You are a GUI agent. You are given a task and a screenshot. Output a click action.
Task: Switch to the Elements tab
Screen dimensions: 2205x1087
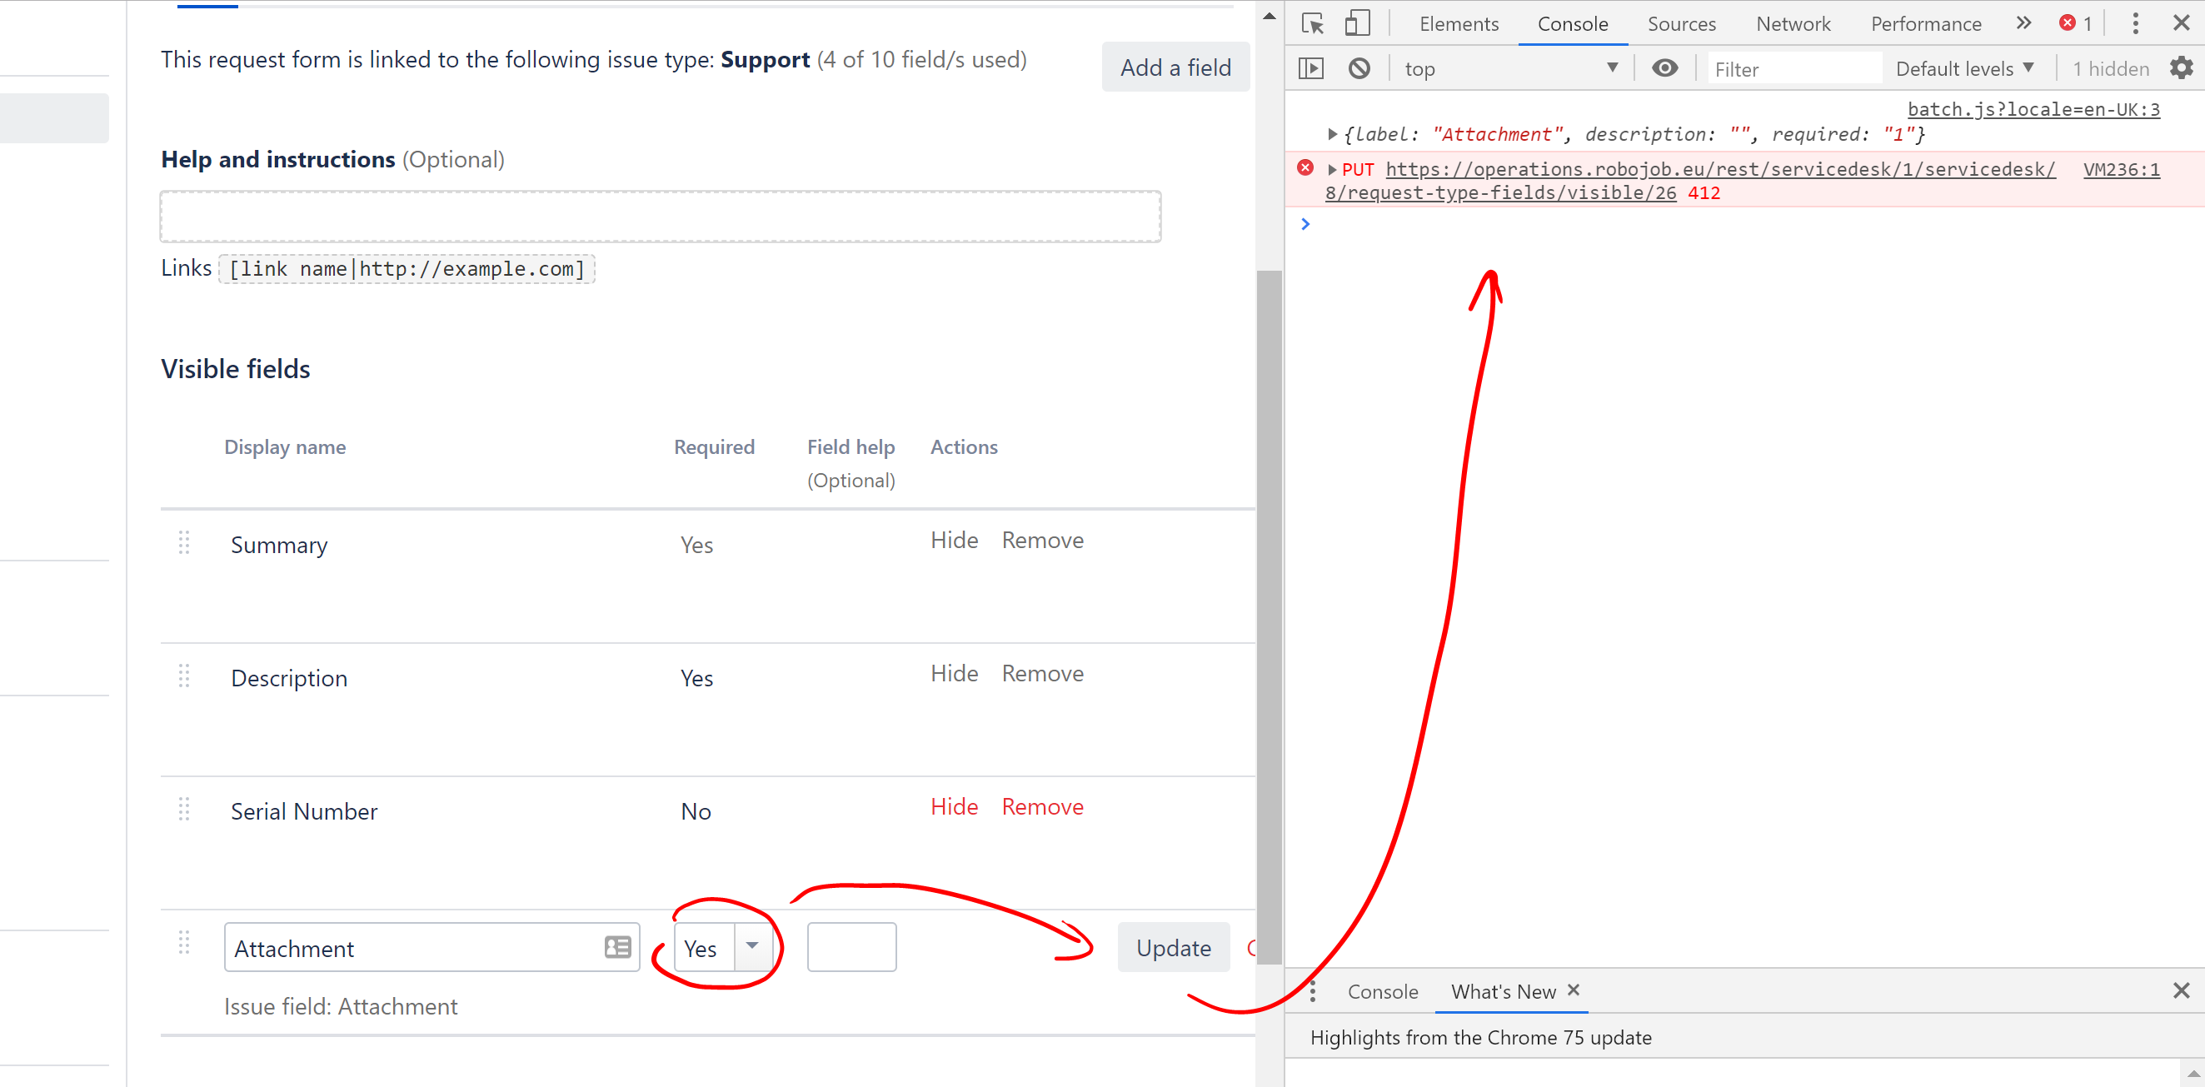pyautogui.click(x=1459, y=24)
